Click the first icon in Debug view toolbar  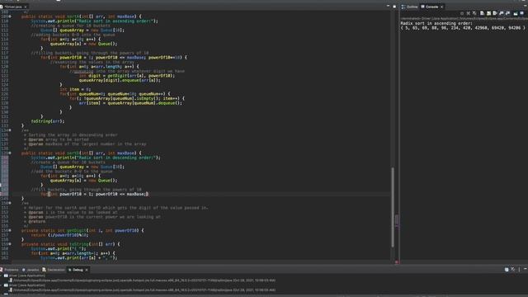coord(507,270)
